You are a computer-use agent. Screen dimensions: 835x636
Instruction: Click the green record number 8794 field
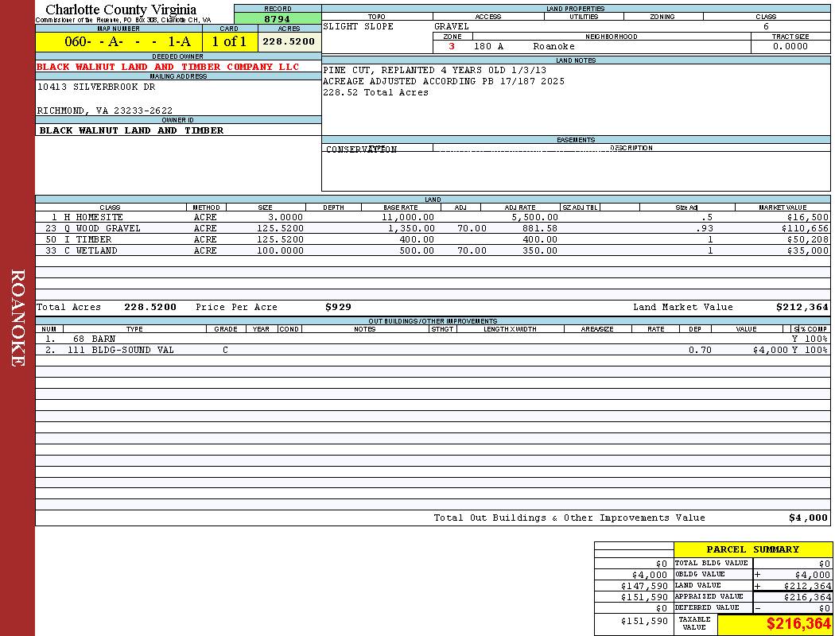coord(277,19)
